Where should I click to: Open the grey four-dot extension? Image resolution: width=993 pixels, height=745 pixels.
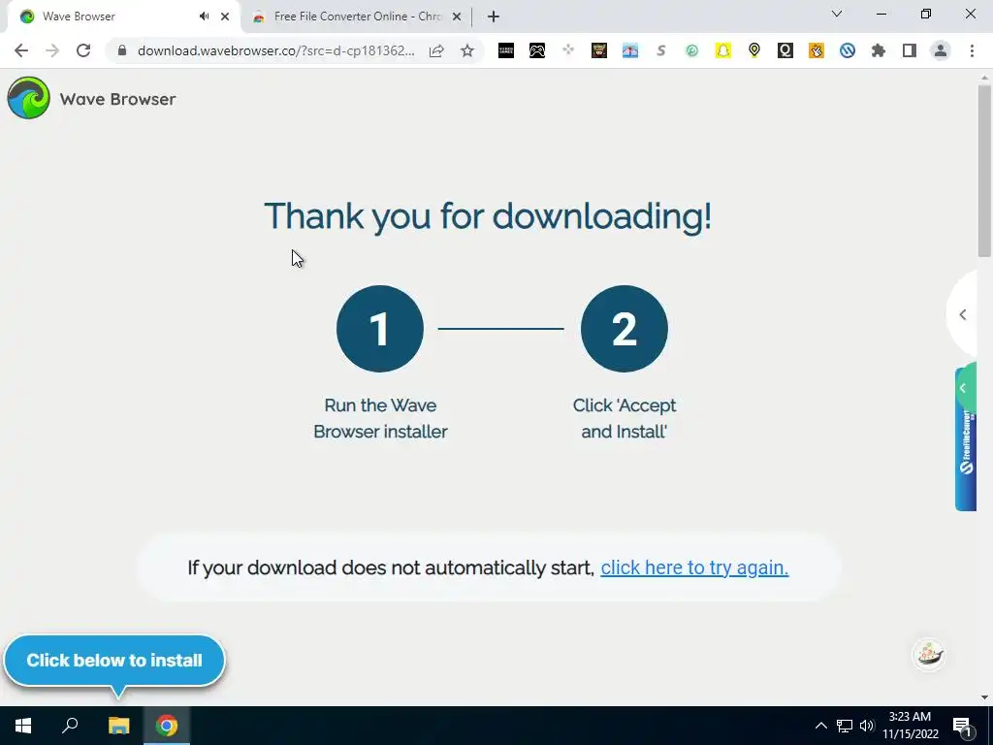tap(568, 50)
